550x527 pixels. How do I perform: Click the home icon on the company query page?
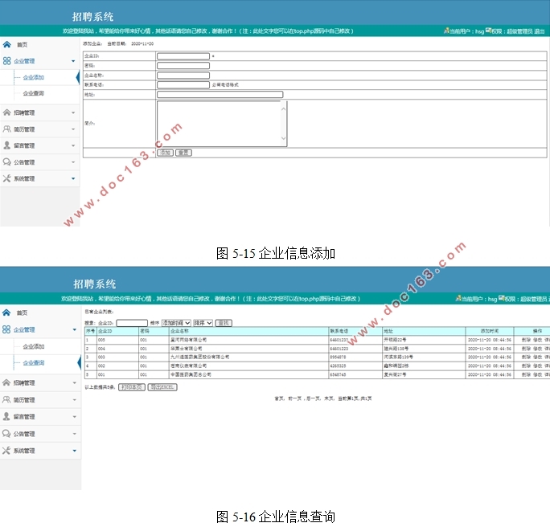pyautogui.click(x=6, y=313)
